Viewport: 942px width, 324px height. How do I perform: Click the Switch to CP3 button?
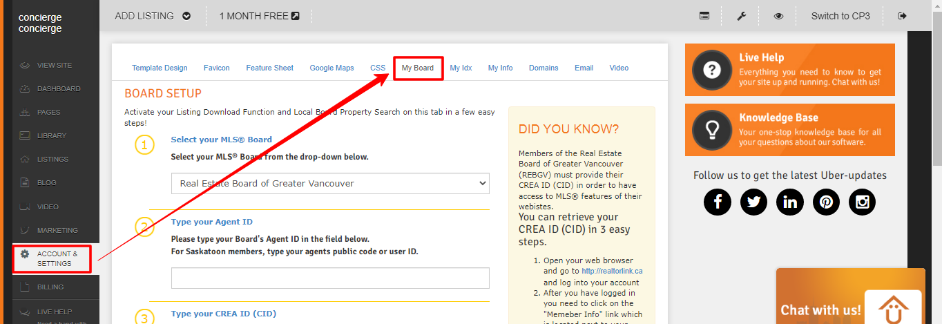point(840,16)
